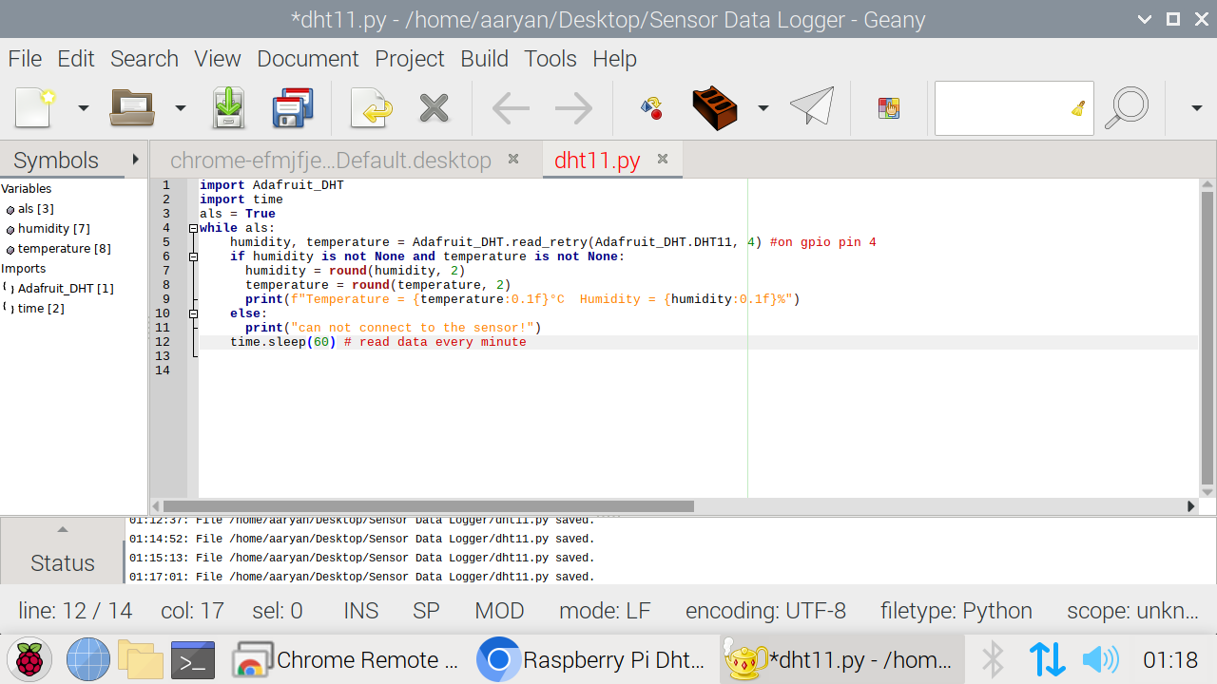Open the Project menu
The width and height of the screenshot is (1217, 684).
[x=410, y=59]
